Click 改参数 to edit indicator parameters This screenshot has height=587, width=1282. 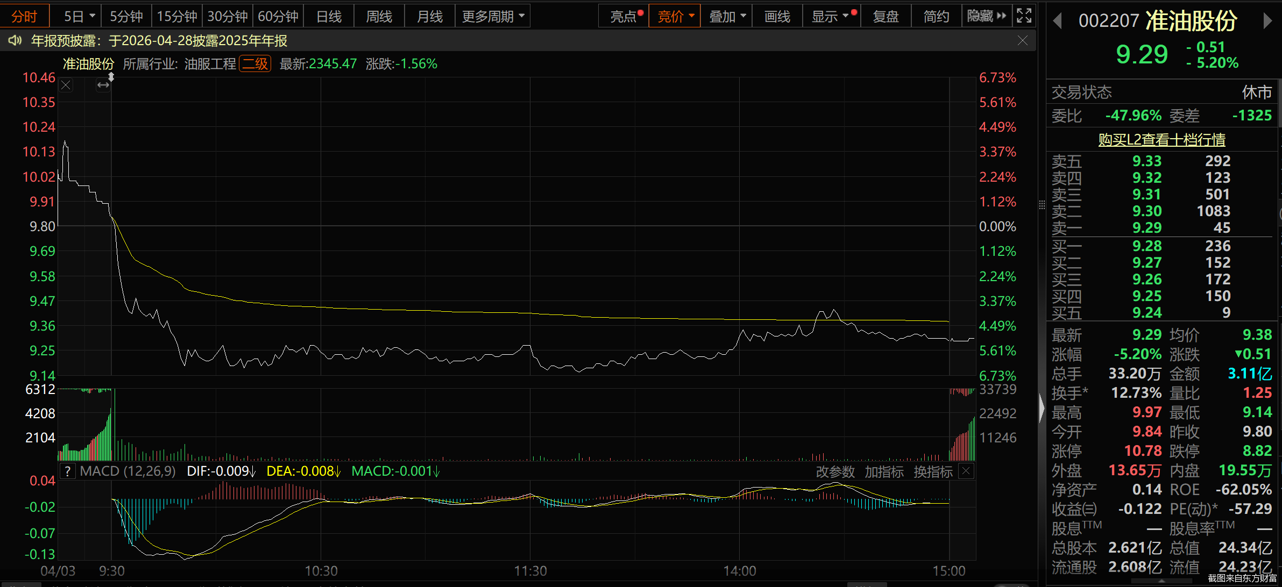tap(835, 471)
